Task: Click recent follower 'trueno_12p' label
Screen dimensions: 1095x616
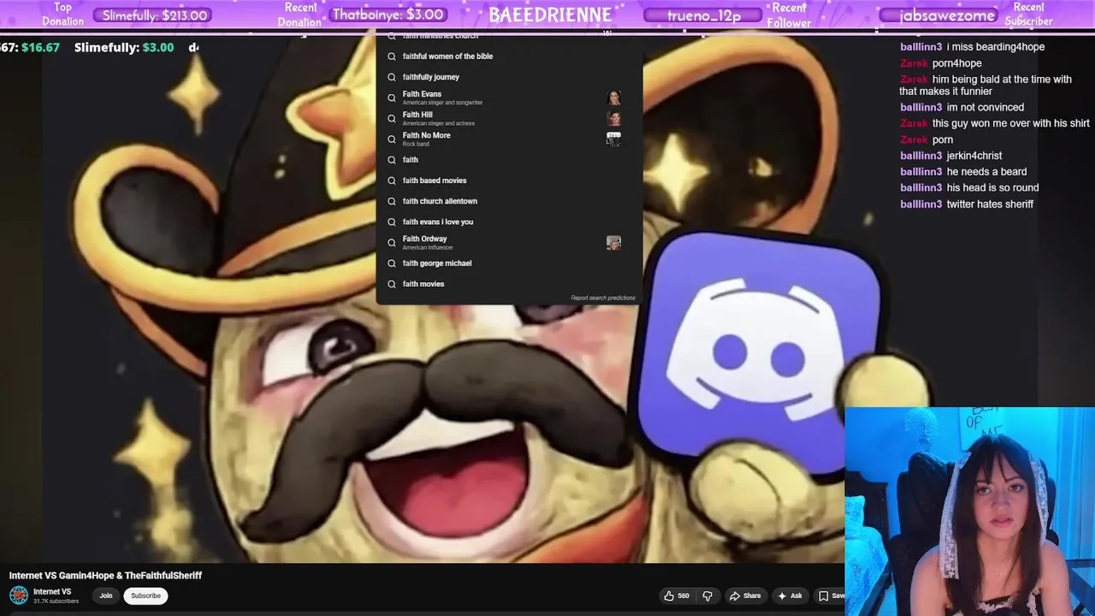Action: click(704, 15)
